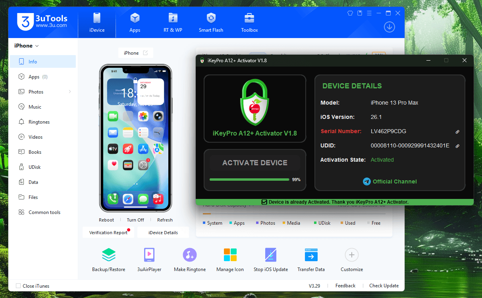
Task: Toggle the Close iTunes checkbox
Action: coord(18,286)
